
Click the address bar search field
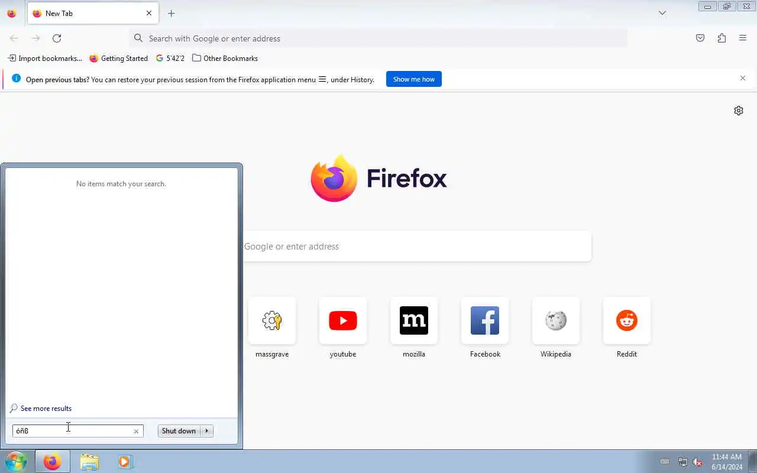[x=378, y=38]
